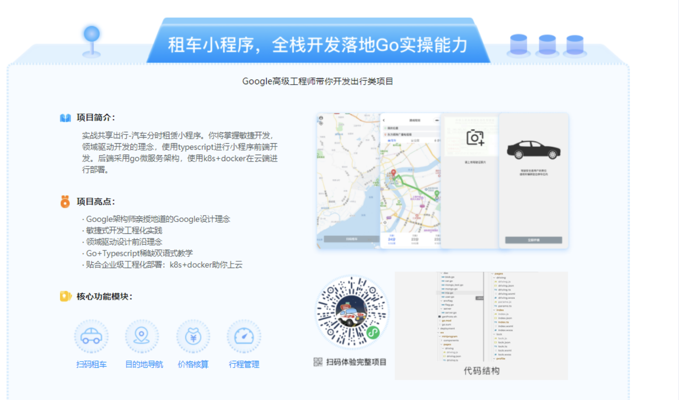Open the 代码结构 code screenshot
Image resolution: width=679 pixels, height=400 pixels.
coord(481,325)
